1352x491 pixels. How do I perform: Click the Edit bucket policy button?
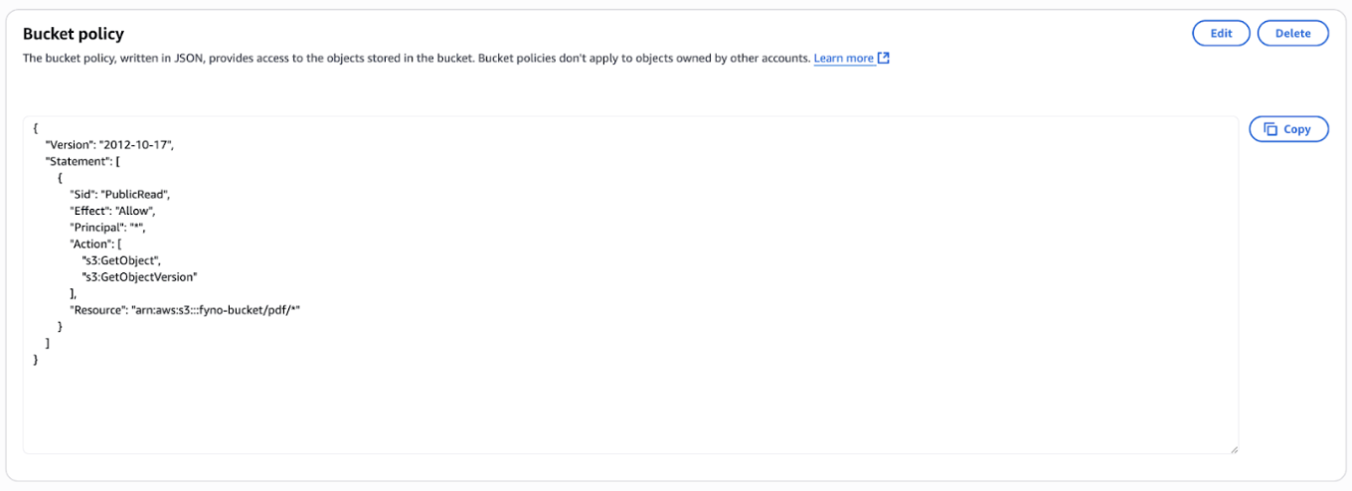[1221, 33]
